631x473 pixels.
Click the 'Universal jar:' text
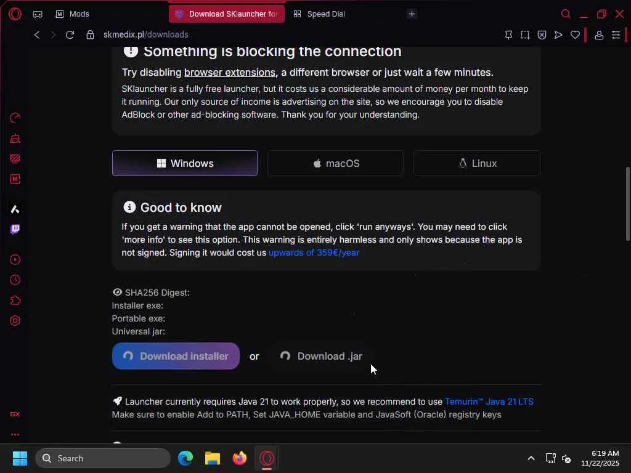click(139, 331)
